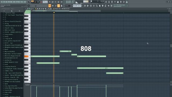172x97 pixels.
Task: Click the Record button
Action: pyautogui.click(x=41, y=2)
